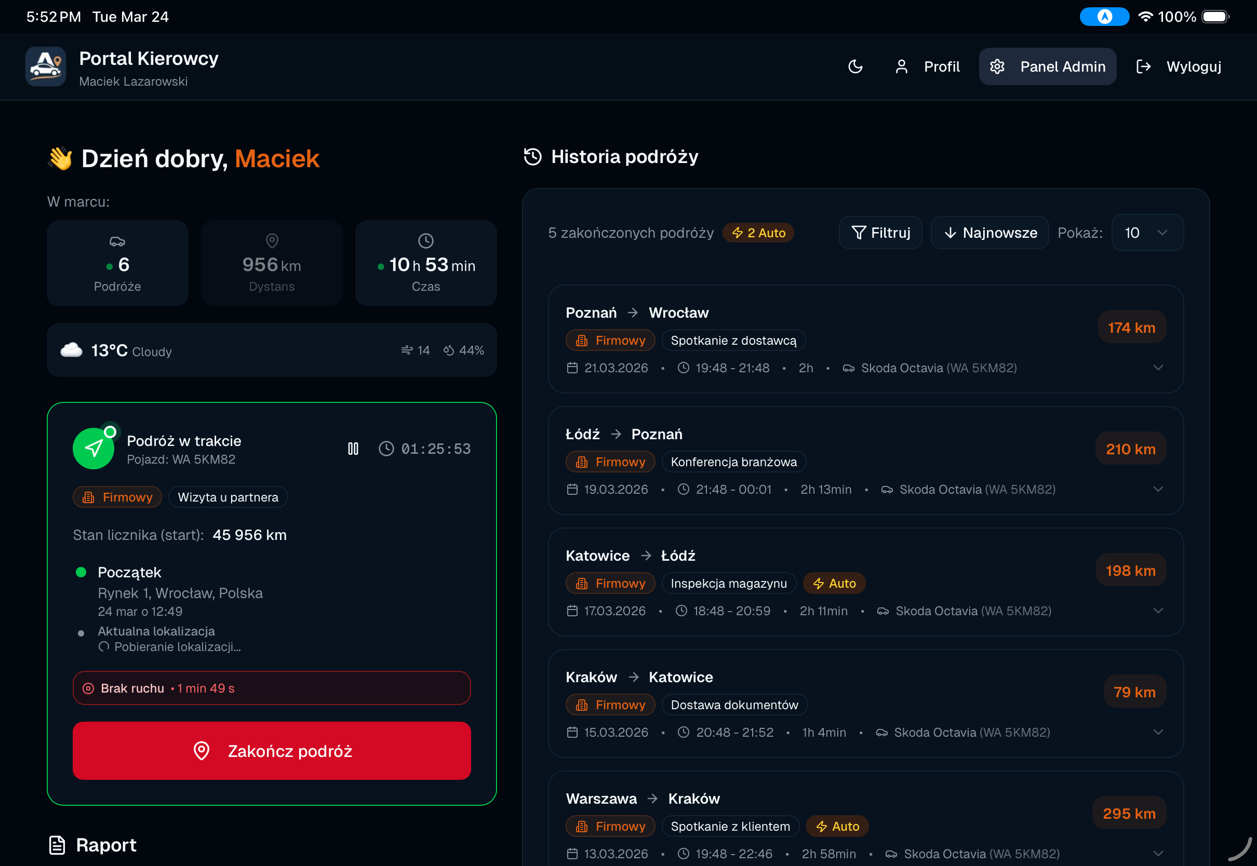This screenshot has width=1257, height=866.
Task: Toggle Najnowsze sort order
Action: pyautogui.click(x=989, y=232)
